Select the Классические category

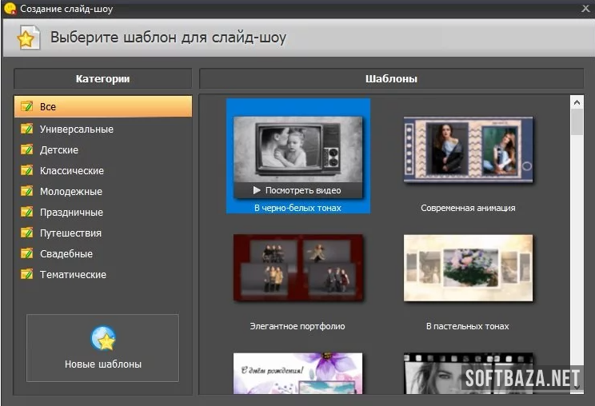(x=71, y=170)
